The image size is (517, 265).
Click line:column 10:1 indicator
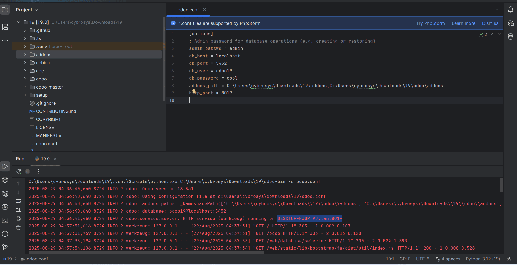click(x=390, y=259)
